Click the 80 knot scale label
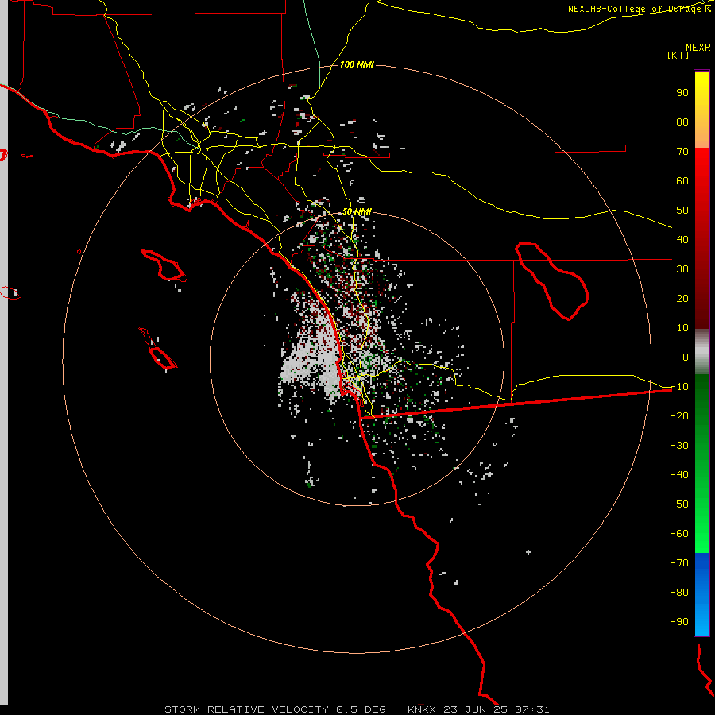The height and width of the screenshot is (715, 715). click(682, 122)
